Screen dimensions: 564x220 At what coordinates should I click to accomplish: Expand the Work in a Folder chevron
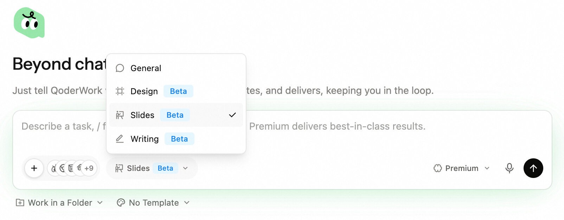pyautogui.click(x=100, y=202)
